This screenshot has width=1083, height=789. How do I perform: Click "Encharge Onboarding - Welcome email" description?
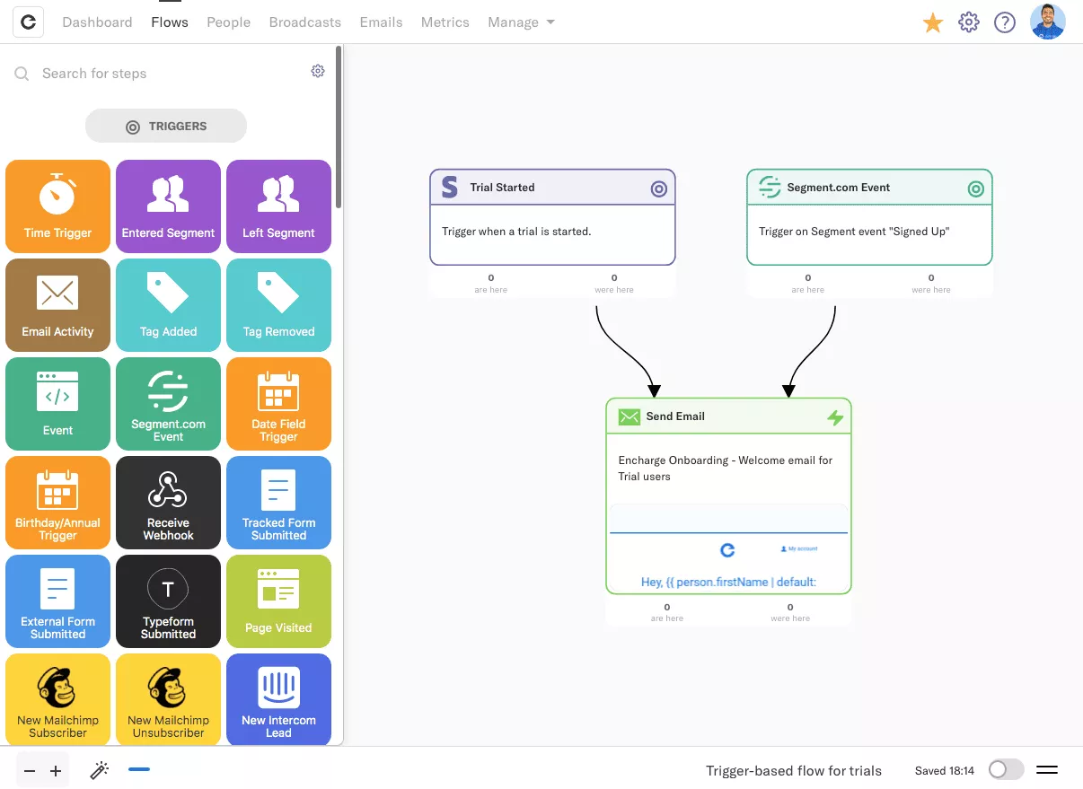tap(726, 469)
